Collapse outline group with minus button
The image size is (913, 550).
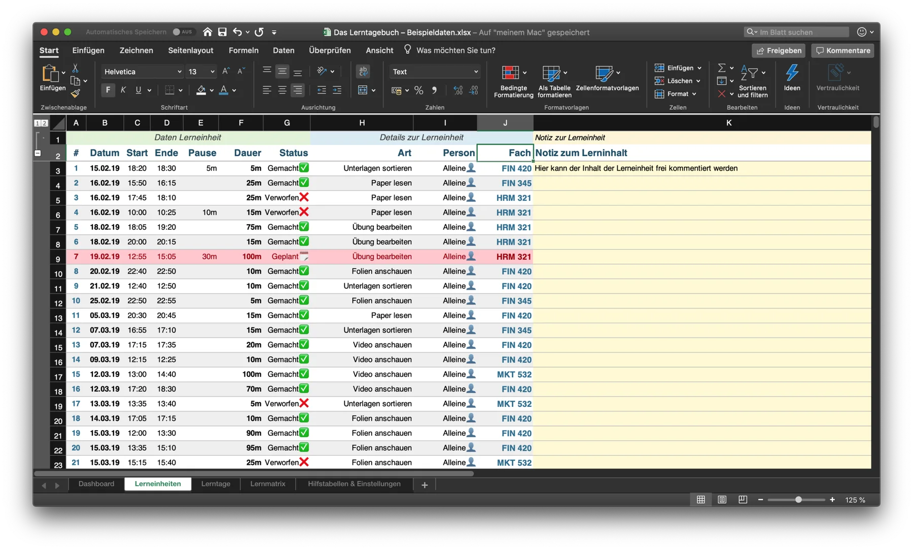(38, 153)
